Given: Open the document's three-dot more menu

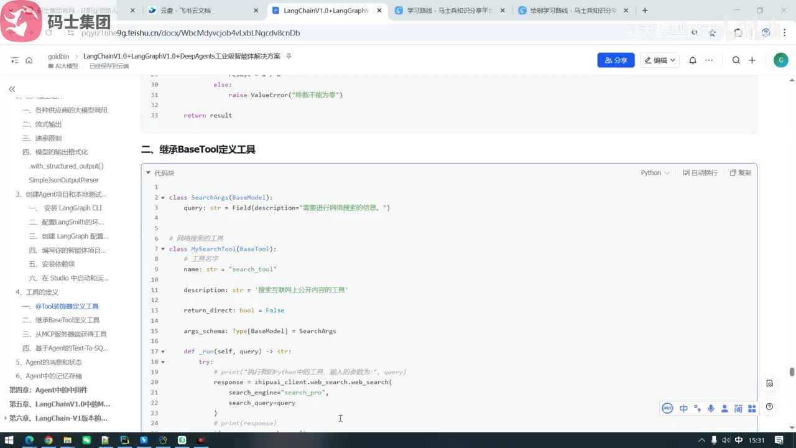Looking at the screenshot, I should pyautogui.click(x=709, y=60).
